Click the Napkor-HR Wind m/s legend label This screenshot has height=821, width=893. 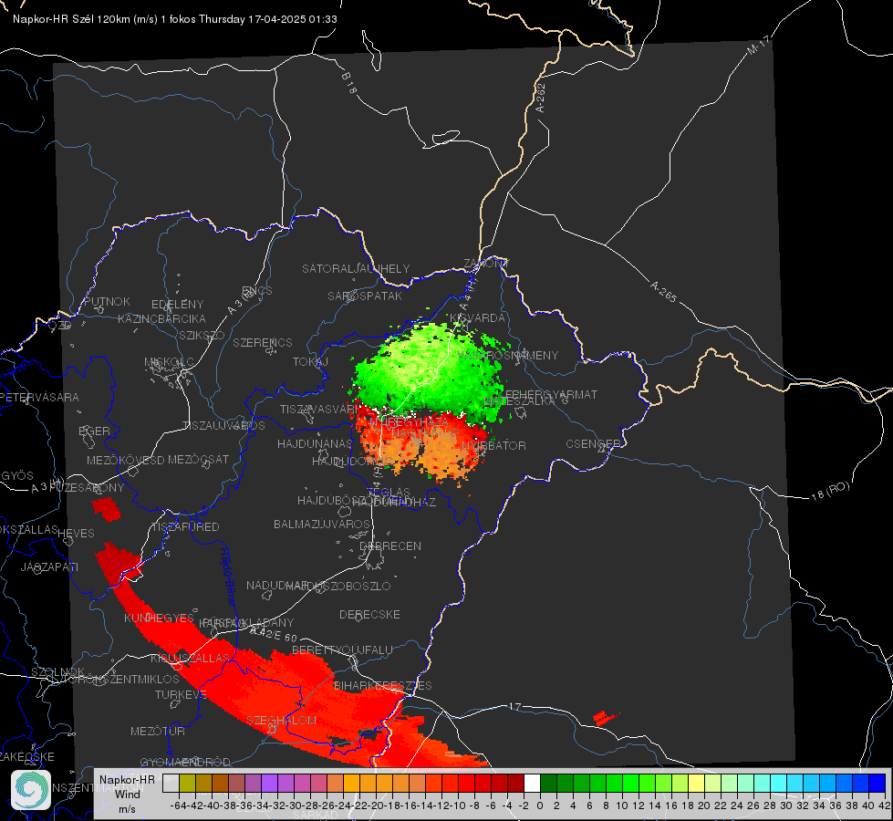[x=127, y=794]
